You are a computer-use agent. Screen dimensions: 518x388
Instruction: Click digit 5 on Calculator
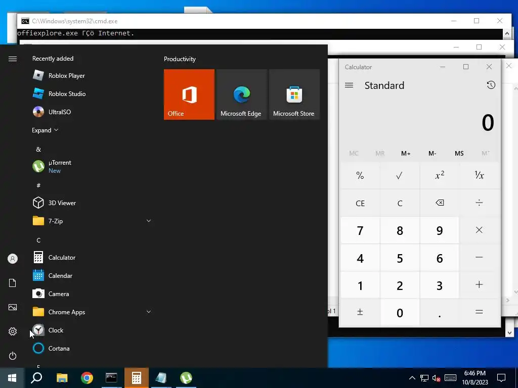(400, 258)
